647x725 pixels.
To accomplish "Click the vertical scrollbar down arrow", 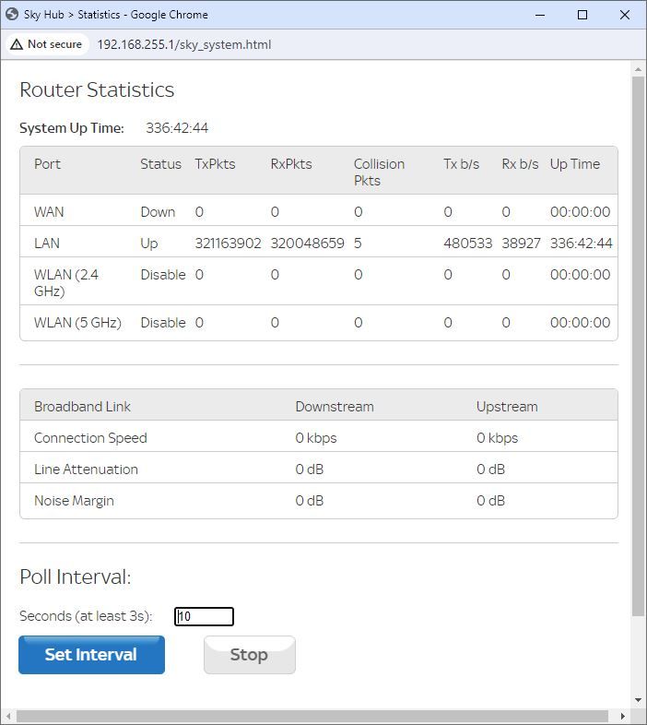I will [639, 702].
